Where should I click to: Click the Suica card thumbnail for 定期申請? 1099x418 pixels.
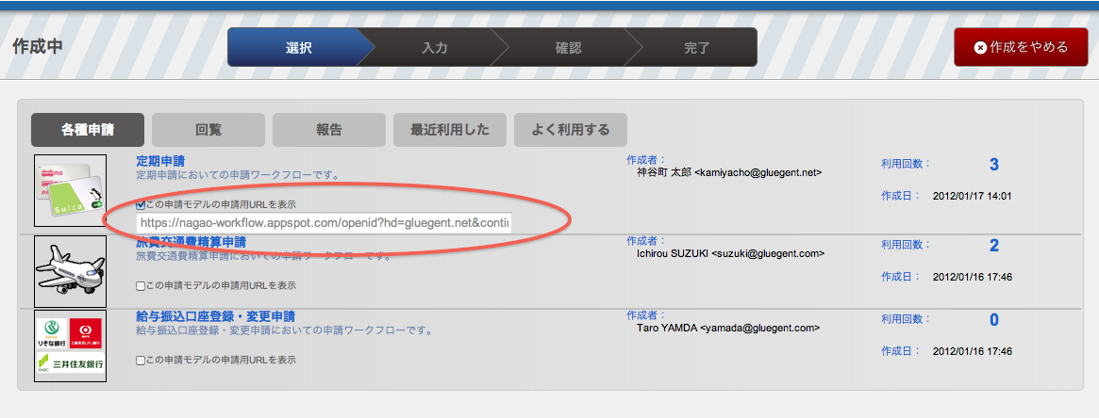pos(70,191)
